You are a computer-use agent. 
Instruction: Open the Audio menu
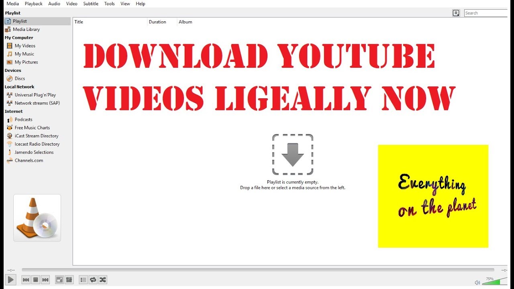coord(54,4)
